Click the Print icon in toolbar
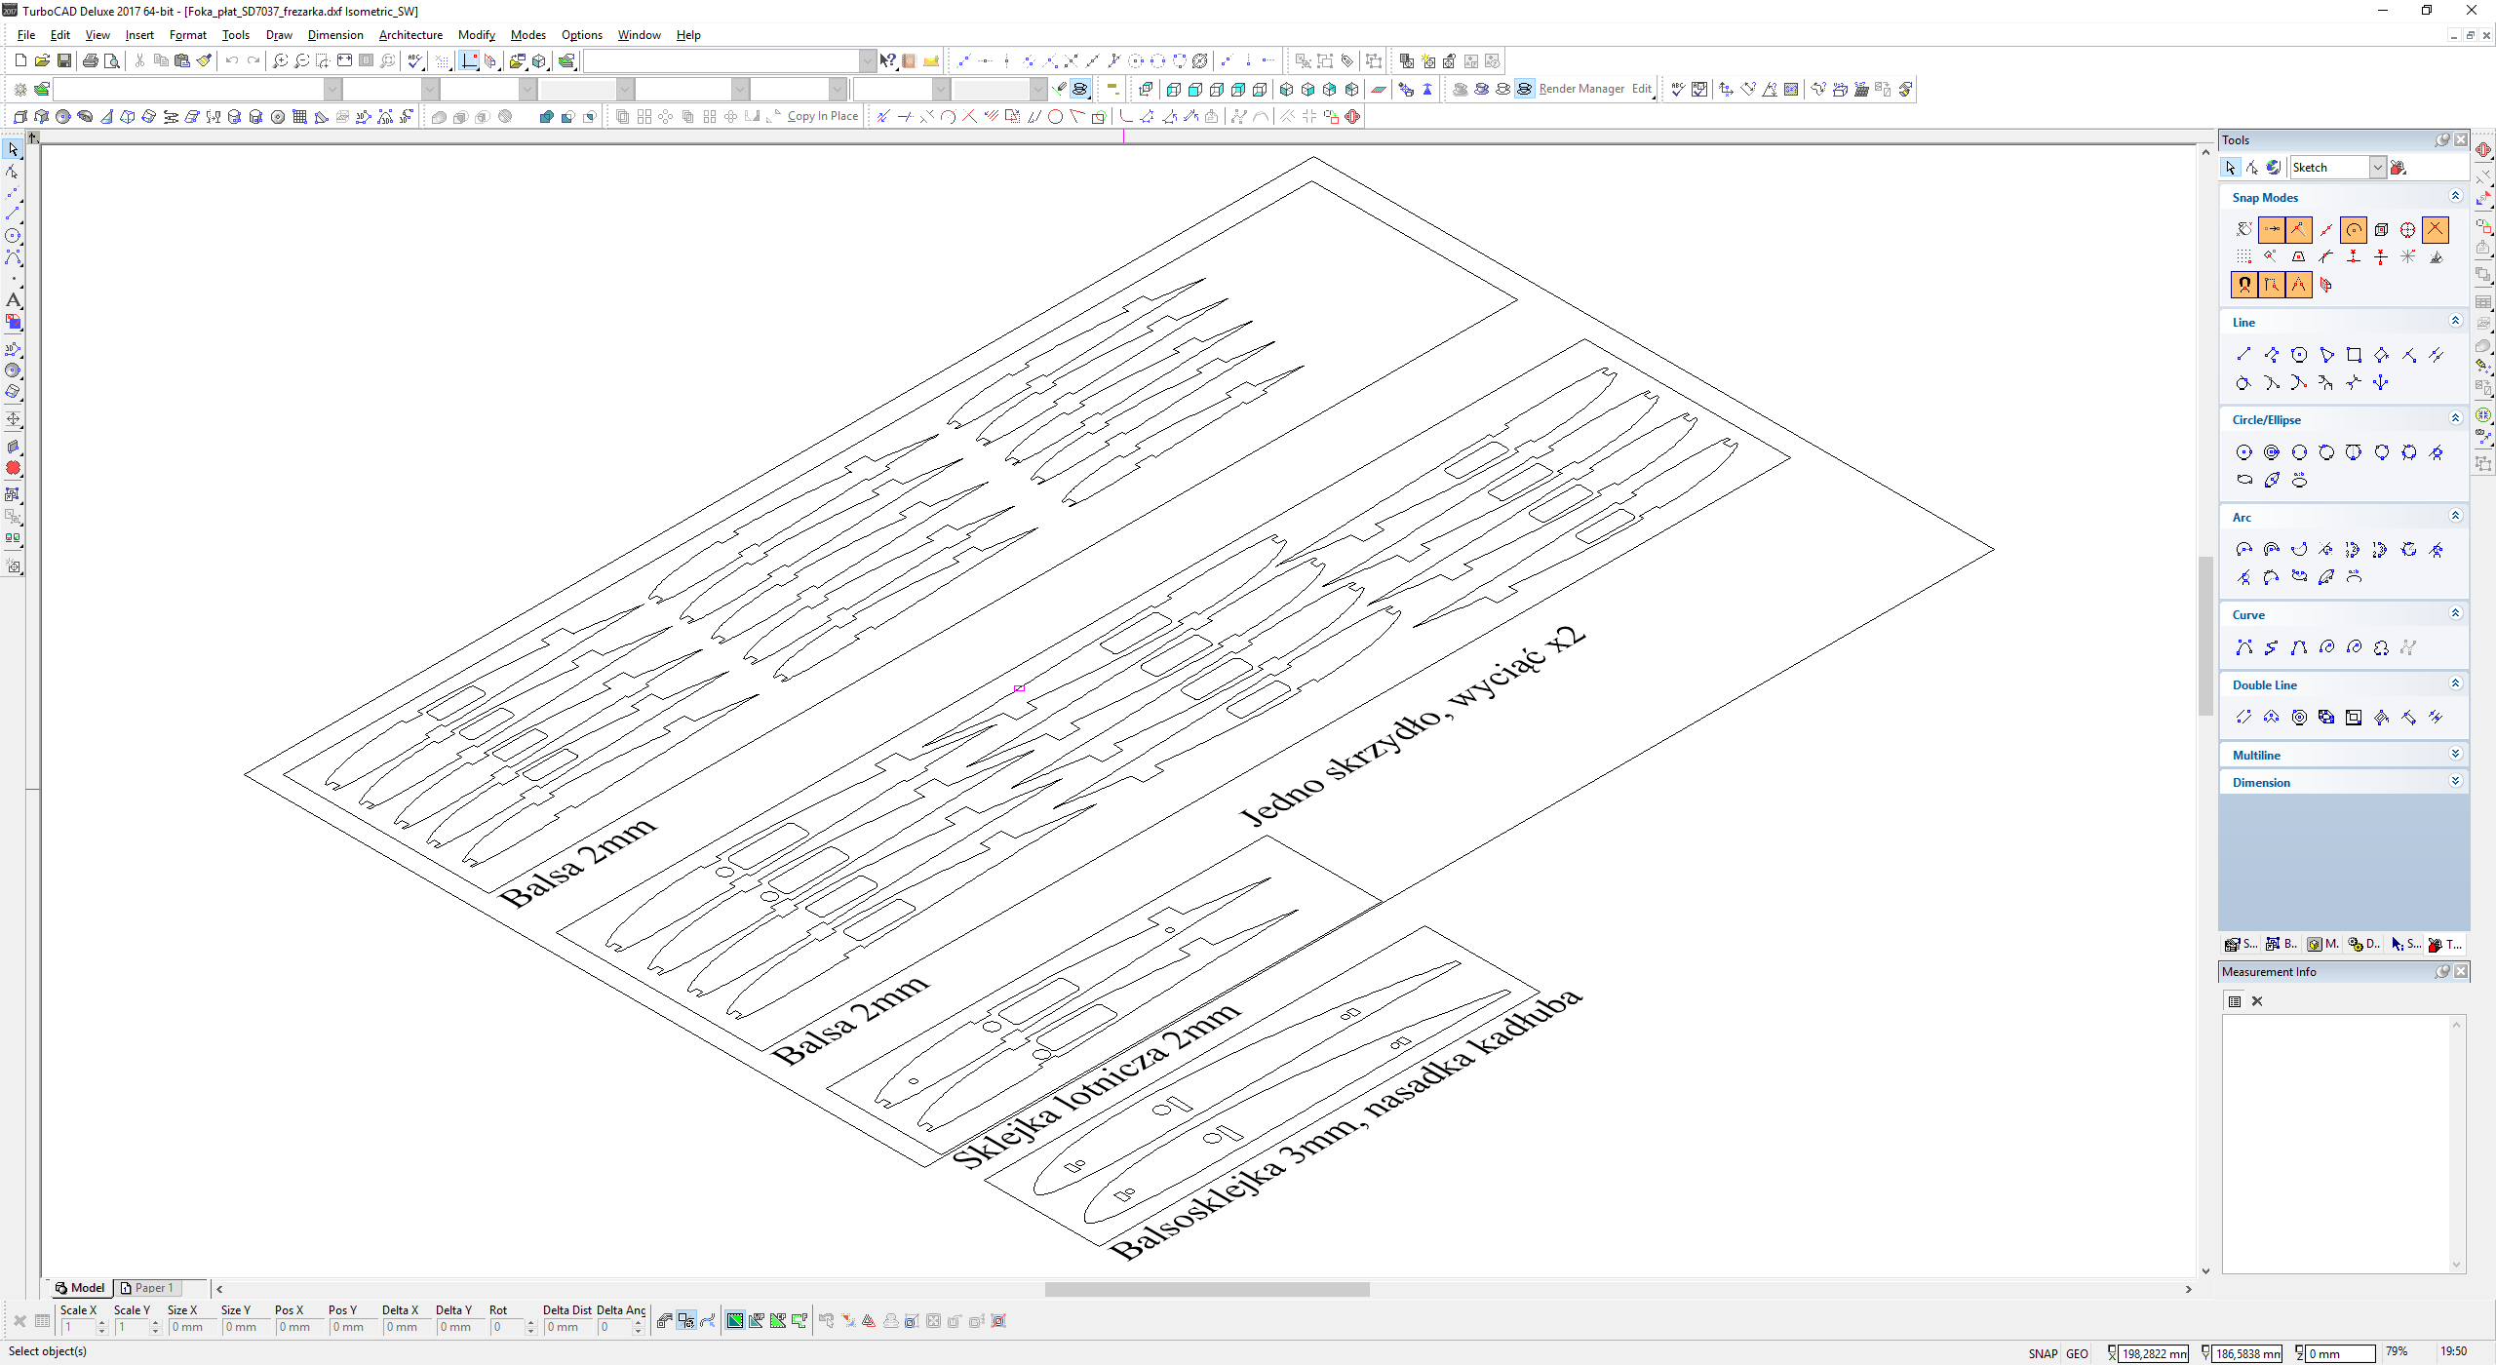 click(91, 60)
